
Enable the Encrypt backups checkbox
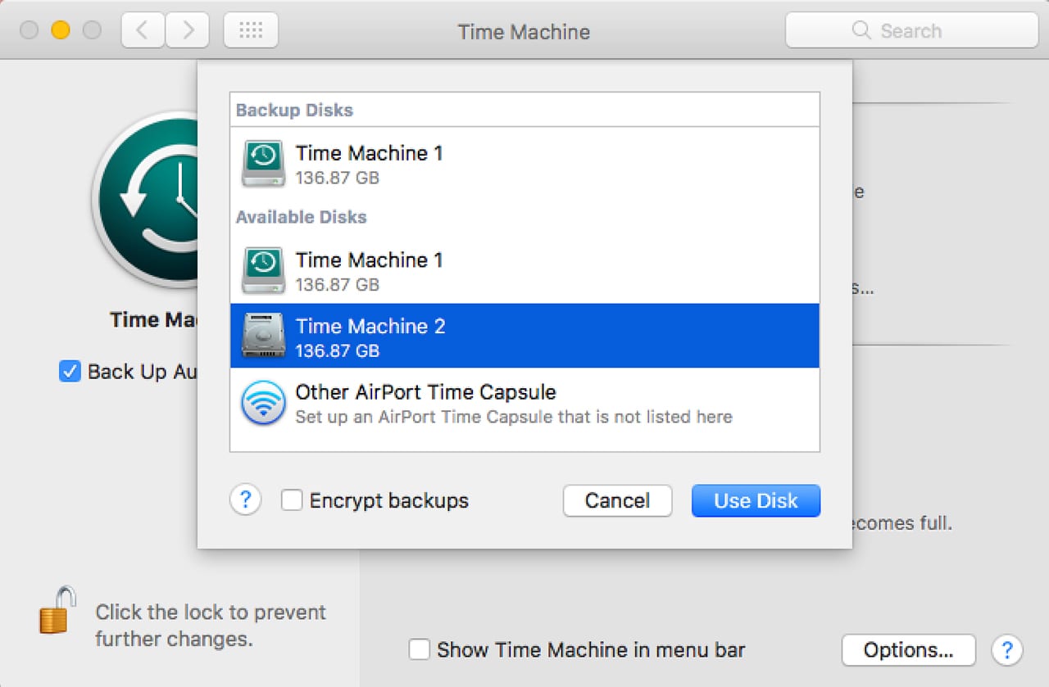click(x=292, y=500)
